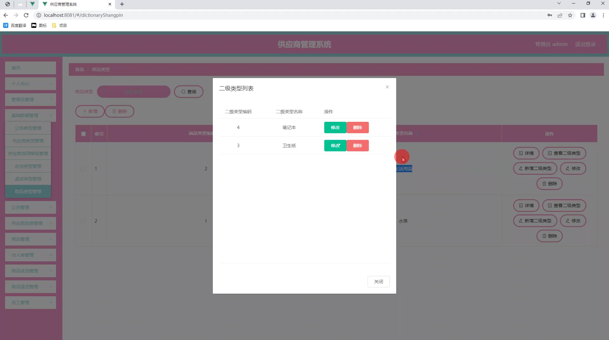Open Chrome three-dot menu
The width and height of the screenshot is (609, 340).
(603, 15)
